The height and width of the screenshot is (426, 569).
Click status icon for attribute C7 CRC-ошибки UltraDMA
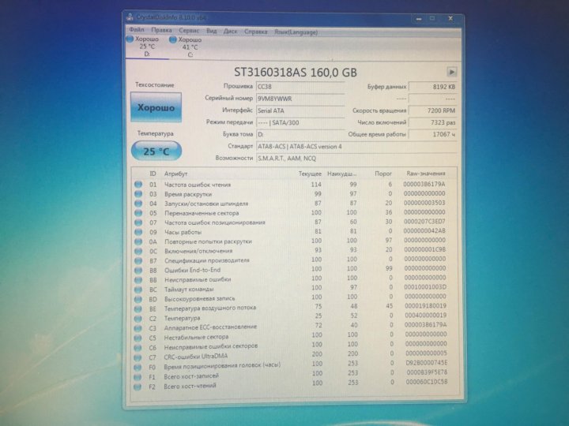[x=138, y=357]
